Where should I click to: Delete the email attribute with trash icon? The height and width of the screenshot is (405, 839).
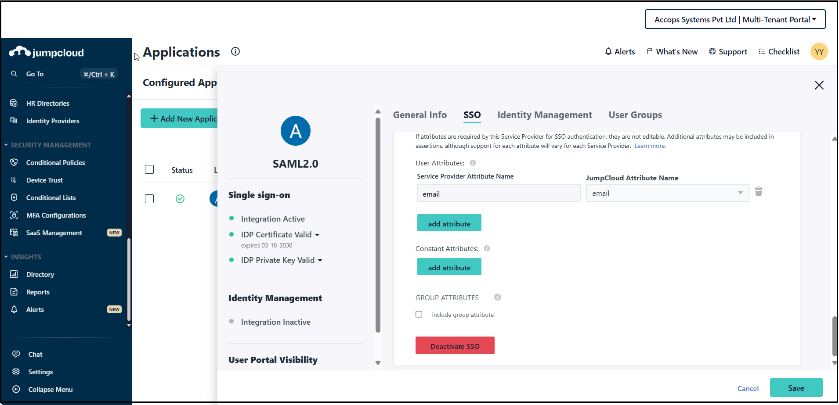[758, 192]
